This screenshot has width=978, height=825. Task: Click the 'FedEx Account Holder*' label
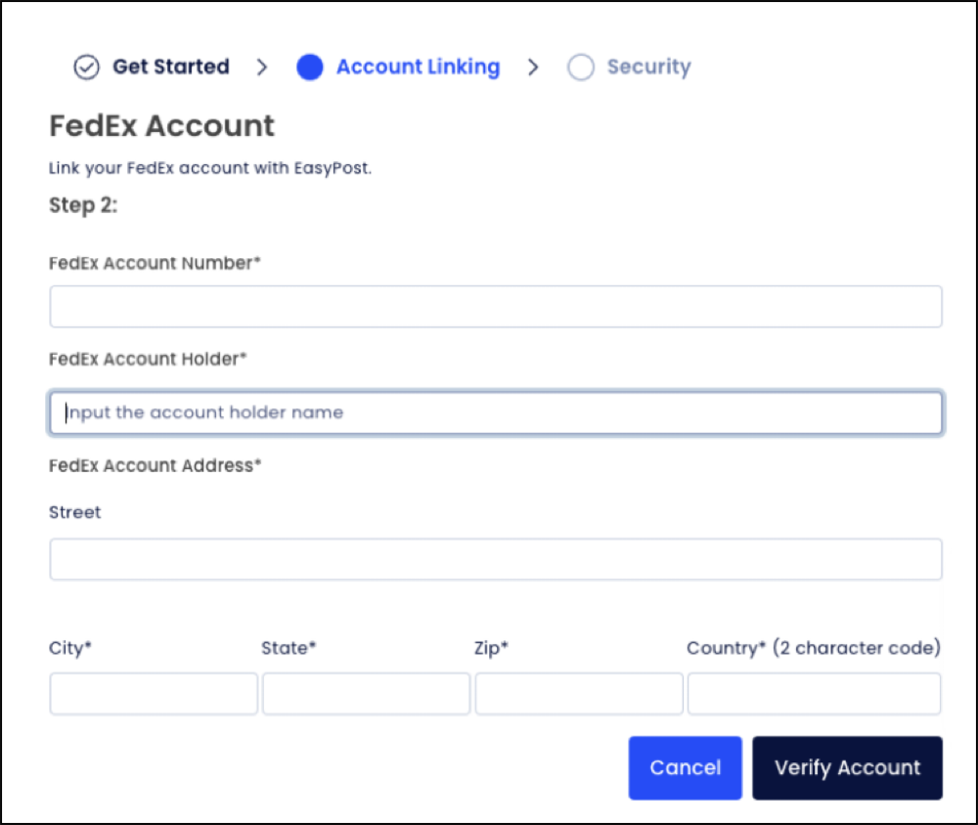point(148,359)
